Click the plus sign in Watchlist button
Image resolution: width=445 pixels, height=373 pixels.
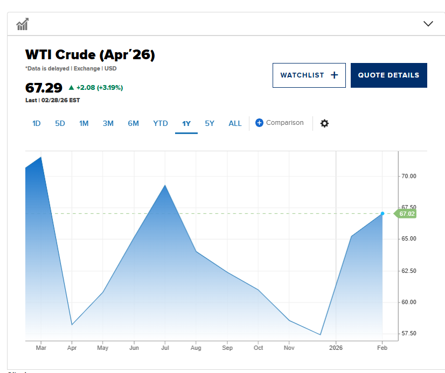coord(334,75)
